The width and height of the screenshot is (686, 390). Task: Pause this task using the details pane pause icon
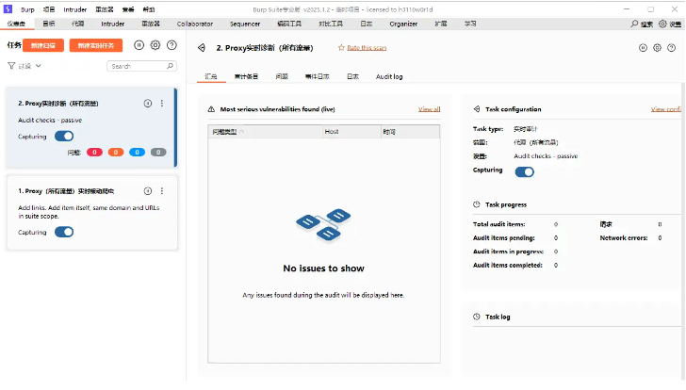(x=643, y=48)
